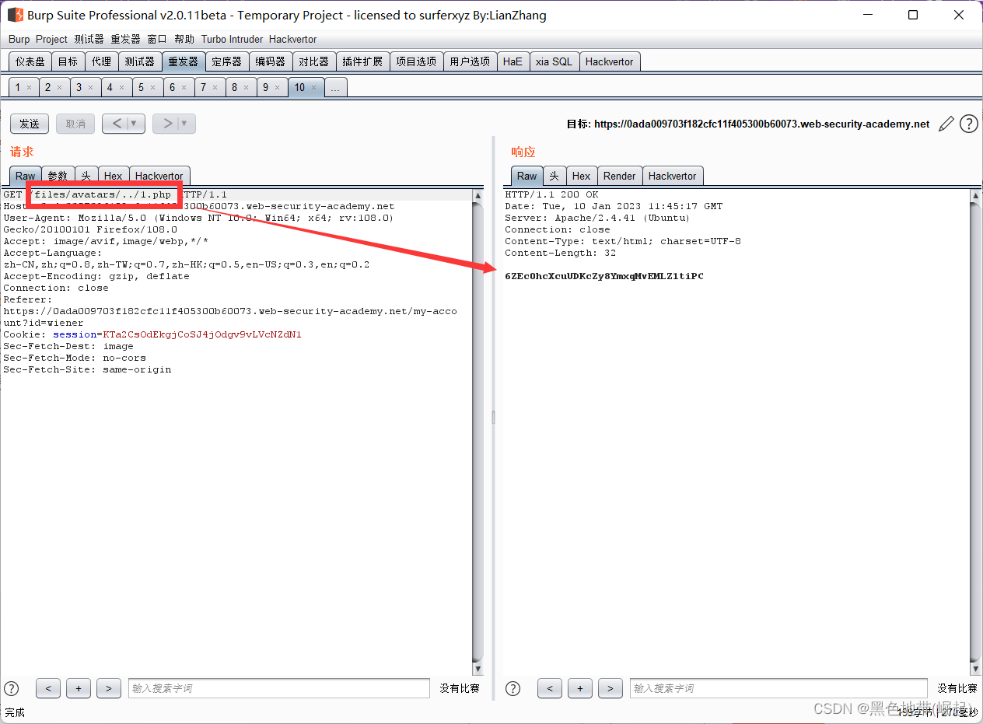Click request scrollbar down arrow
Image resolution: width=983 pixels, height=724 pixels.
[x=478, y=669]
